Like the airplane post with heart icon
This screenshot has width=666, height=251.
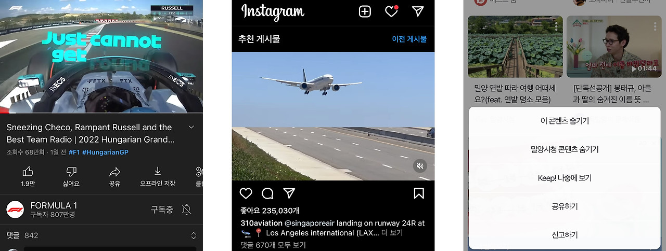pos(246,193)
